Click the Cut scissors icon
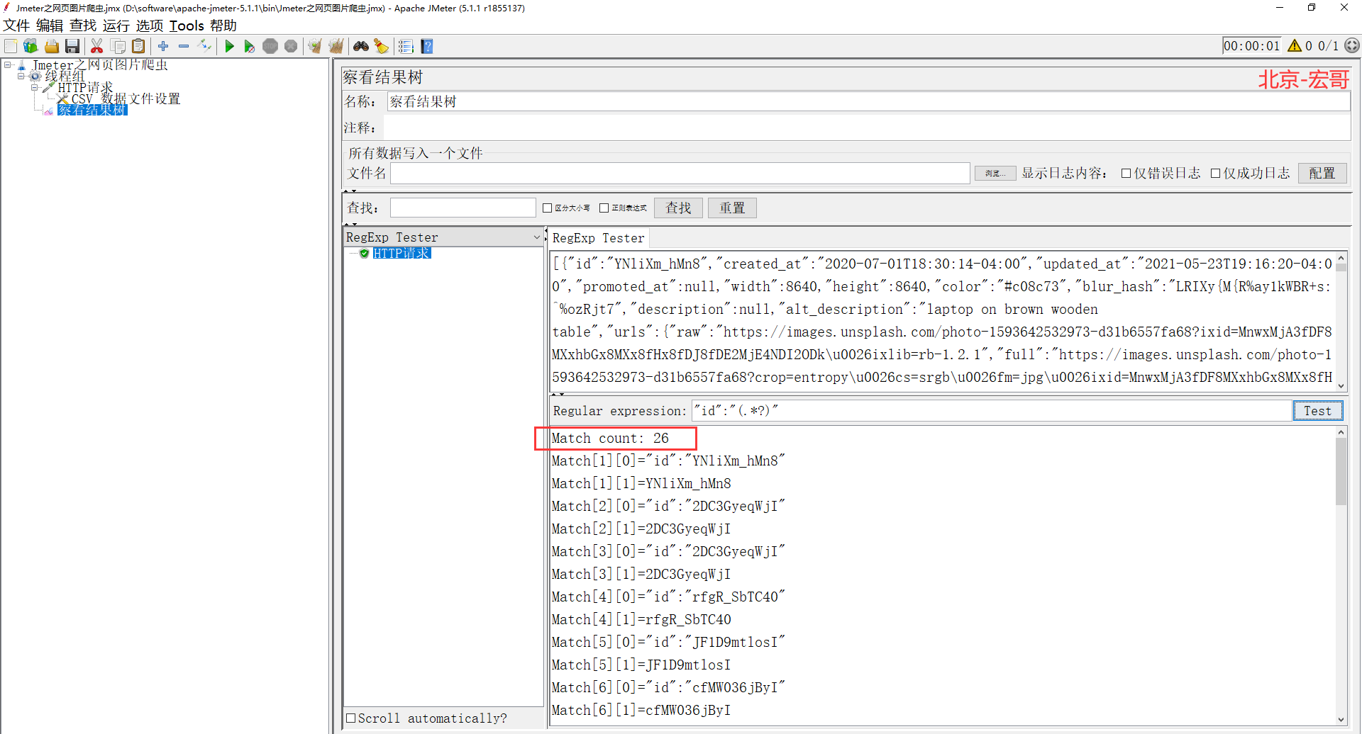 [x=97, y=46]
